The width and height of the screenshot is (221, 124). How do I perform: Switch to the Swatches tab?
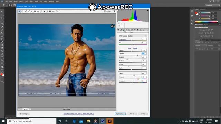(x=203, y=10)
